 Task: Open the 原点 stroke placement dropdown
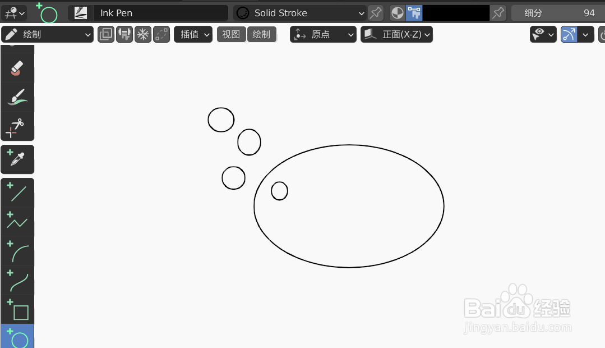coord(323,34)
